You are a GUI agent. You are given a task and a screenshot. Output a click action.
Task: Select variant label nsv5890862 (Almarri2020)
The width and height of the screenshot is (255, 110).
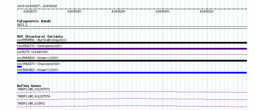point(38,70)
